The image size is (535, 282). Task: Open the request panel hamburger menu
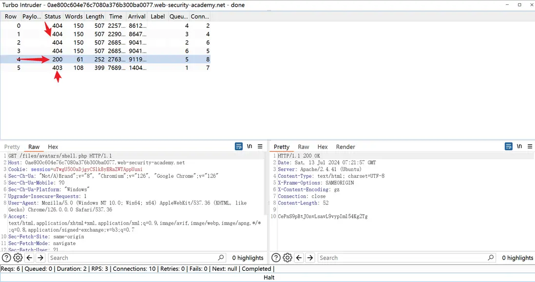pos(260,147)
